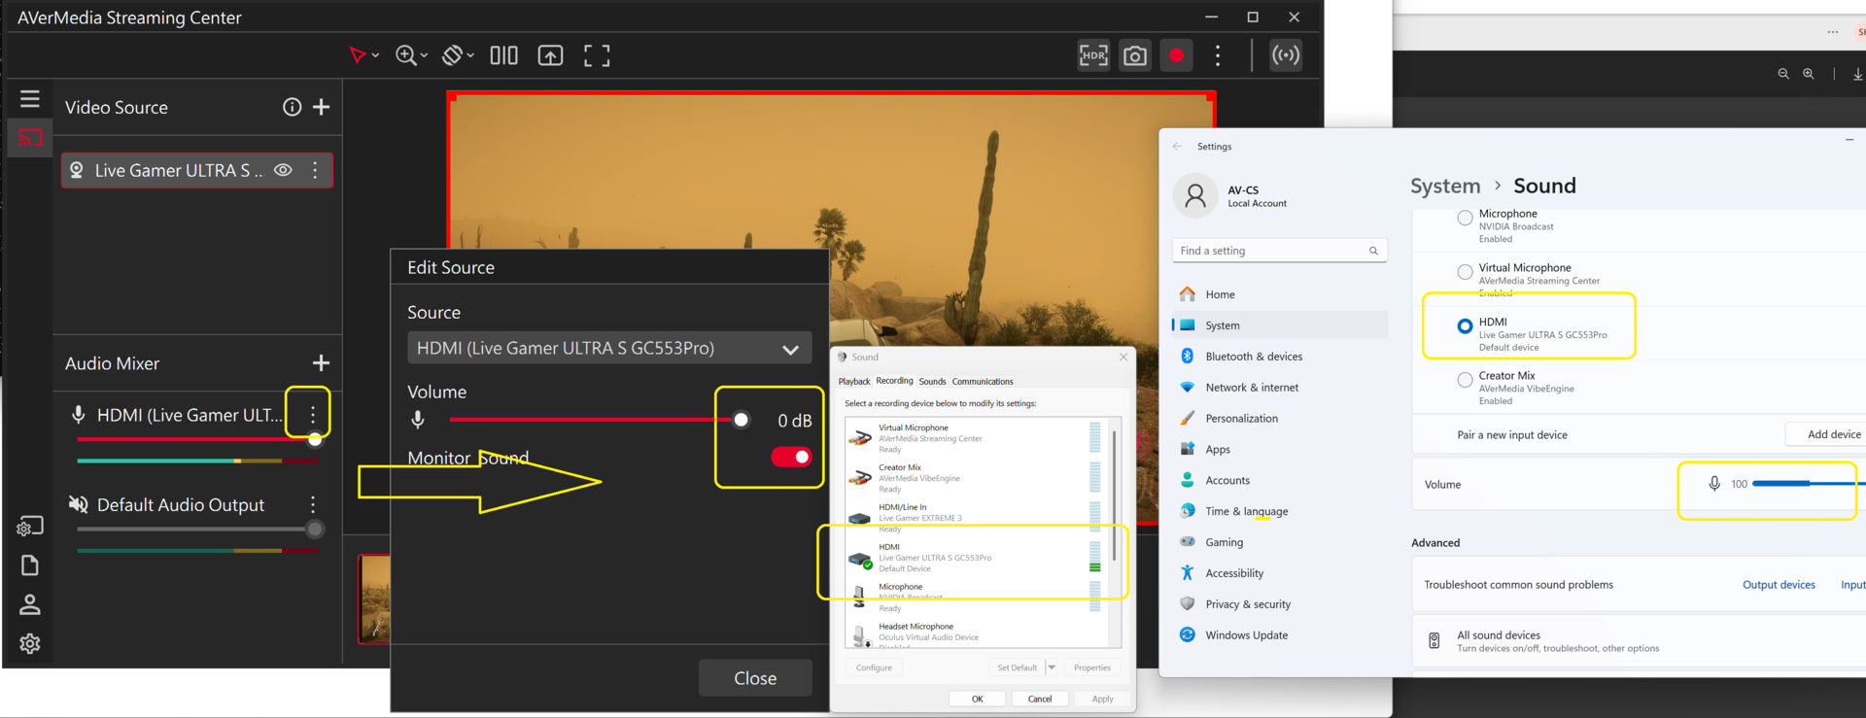Open settings gear in left sidebar
This screenshot has height=718, width=1866.
pyautogui.click(x=30, y=643)
